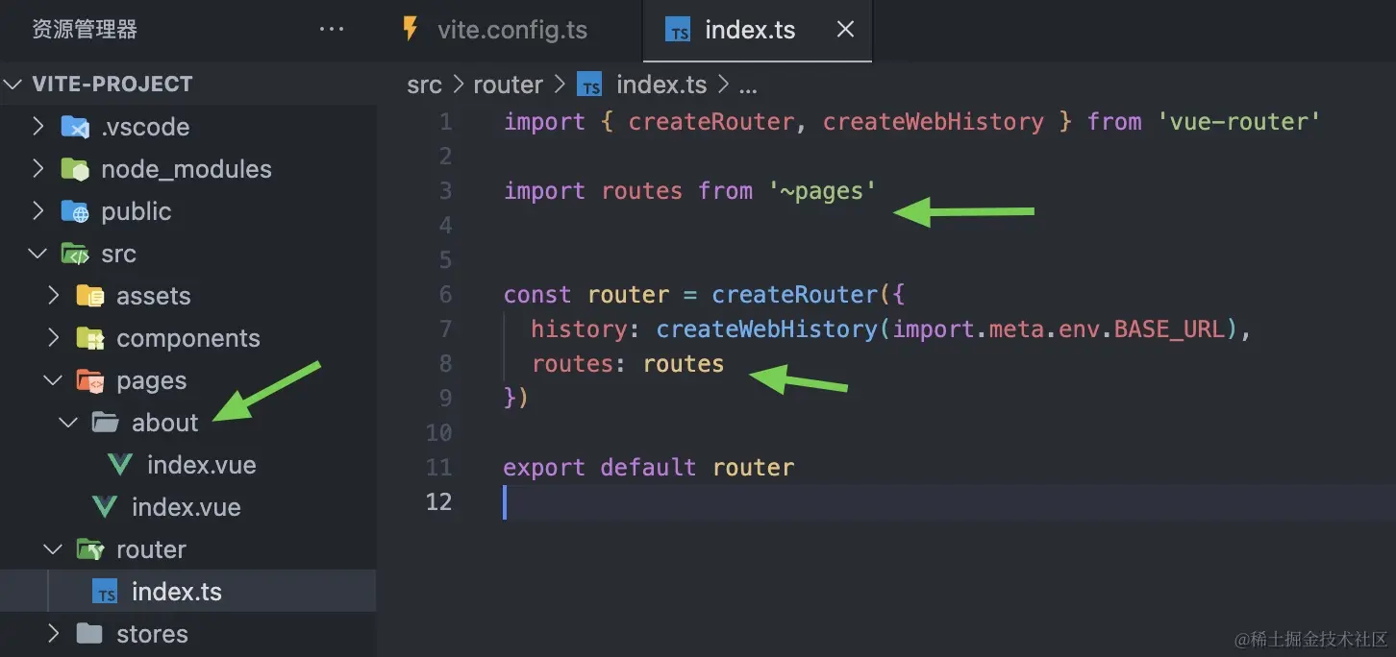Select the node_modules folder row
This screenshot has width=1396, height=657.
[188, 169]
